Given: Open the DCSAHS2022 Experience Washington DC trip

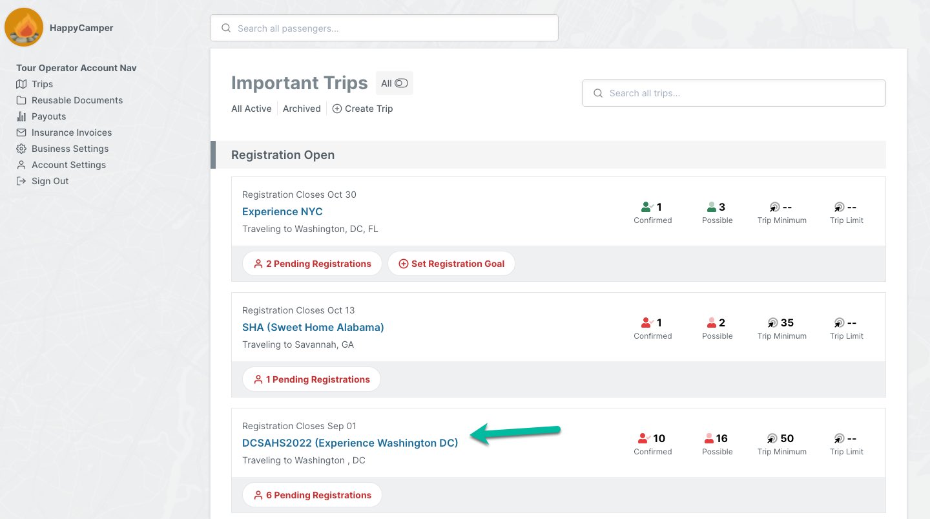Looking at the screenshot, I should click(350, 443).
